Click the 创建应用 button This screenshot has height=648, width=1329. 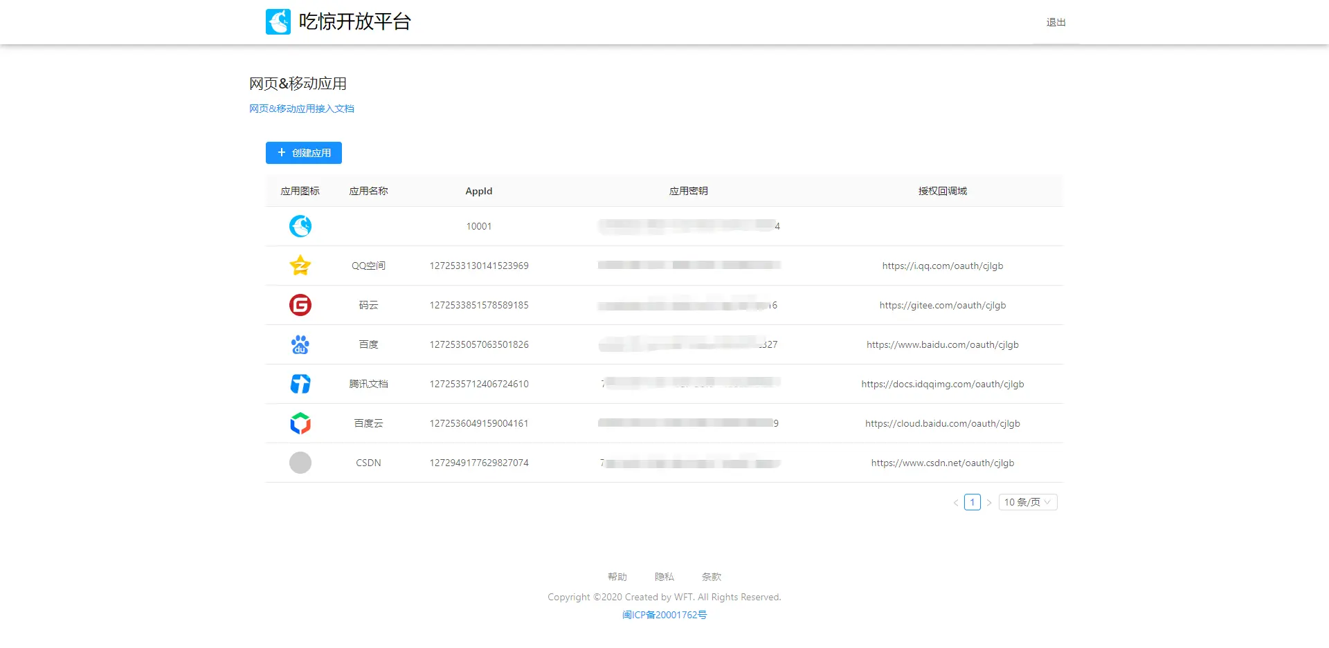(x=304, y=153)
